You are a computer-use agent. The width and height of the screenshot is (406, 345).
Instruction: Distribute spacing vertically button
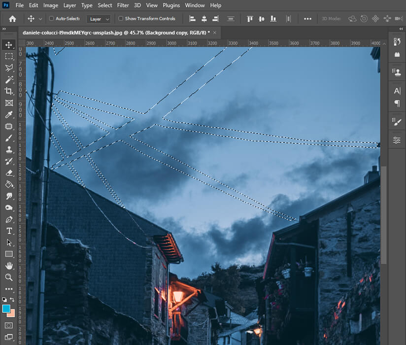pos(231,19)
